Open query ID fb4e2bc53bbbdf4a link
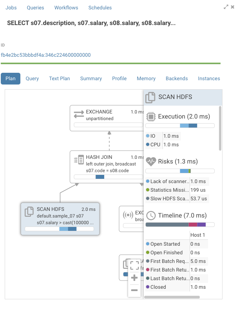 (x=46, y=55)
